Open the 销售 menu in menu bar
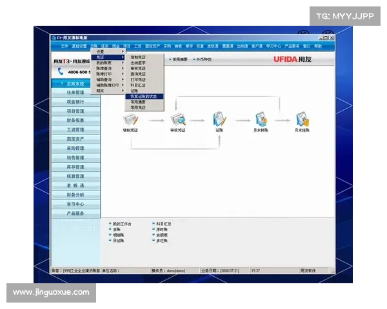387x309 pixels. pyautogui.click(x=178, y=46)
